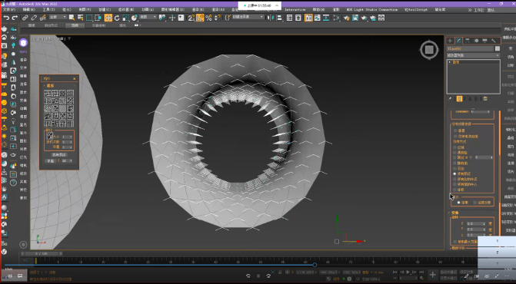This screenshot has width=516, height=284.
Task: Select the 散布 entry in the modifier stack
Action: (456, 62)
